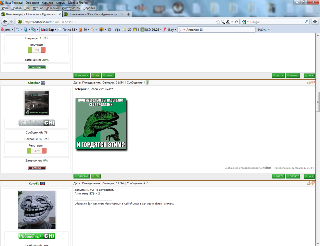Add reputation plus for the -23 user

coord(30,50)
